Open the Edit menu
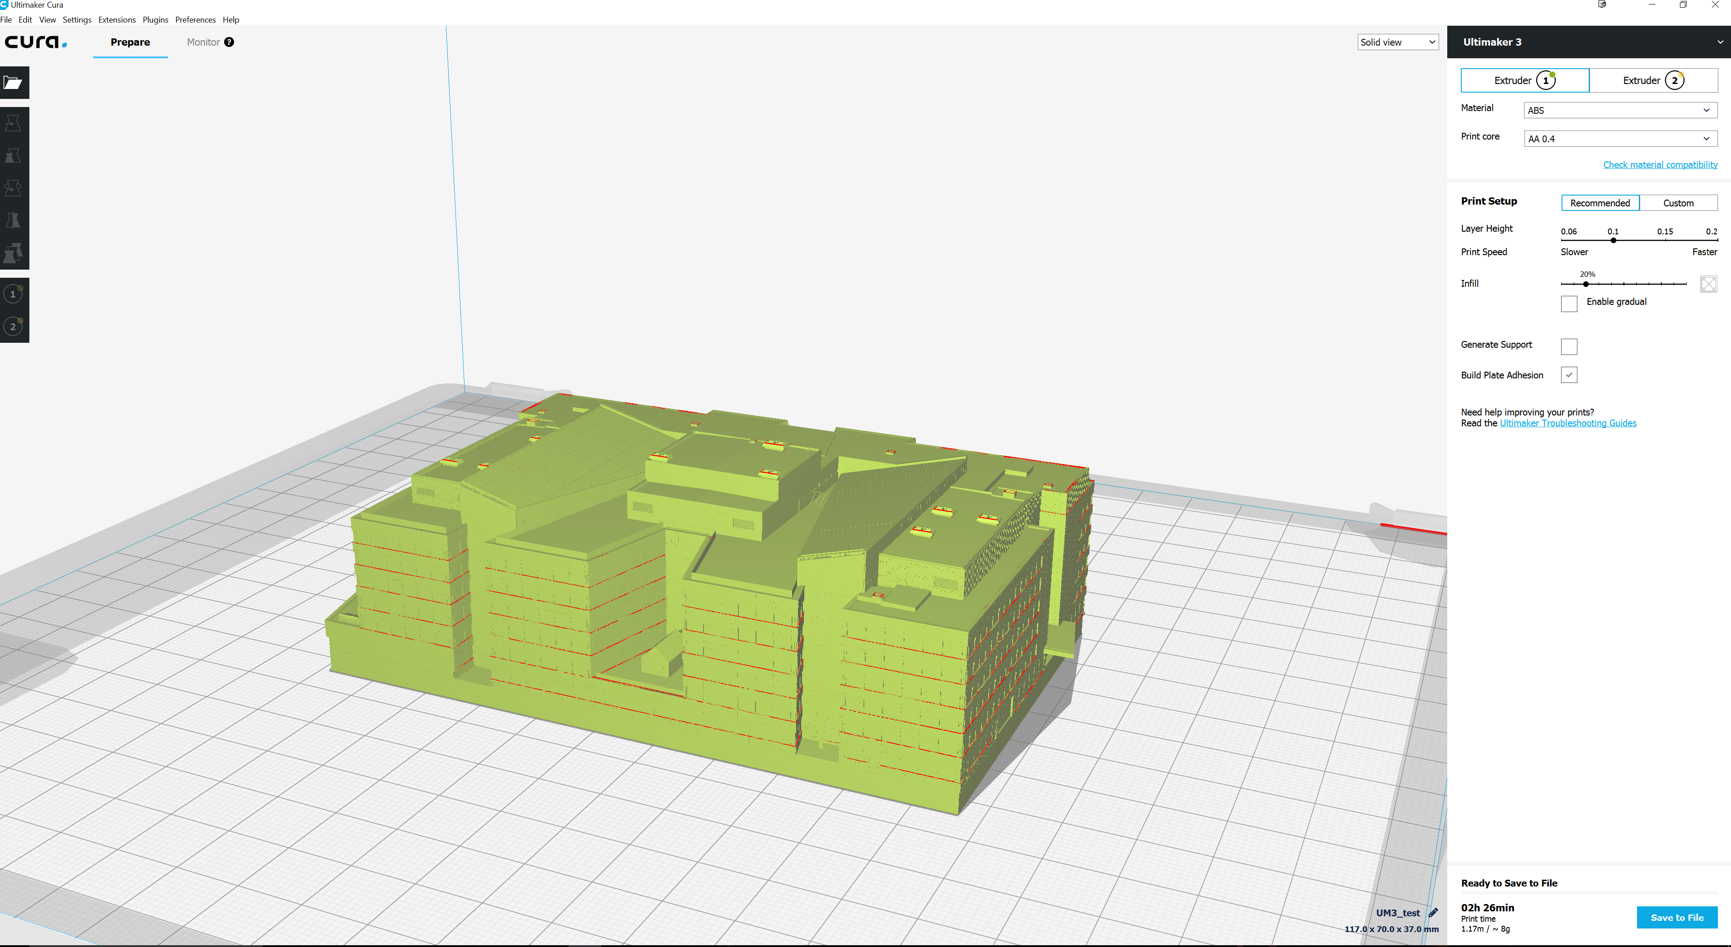Image resolution: width=1731 pixels, height=947 pixels. (25, 19)
